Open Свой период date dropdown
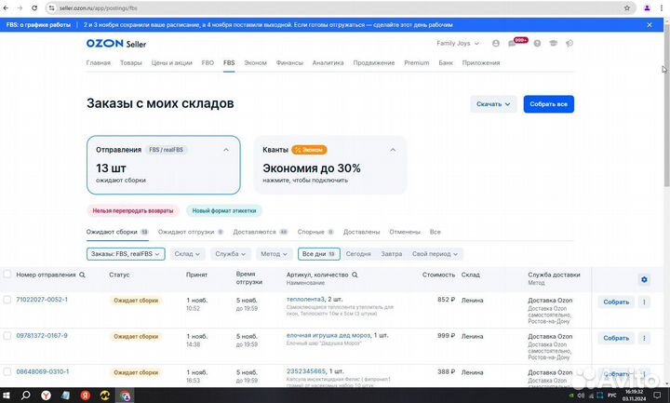670x403 pixels. [x=435, y=254]
